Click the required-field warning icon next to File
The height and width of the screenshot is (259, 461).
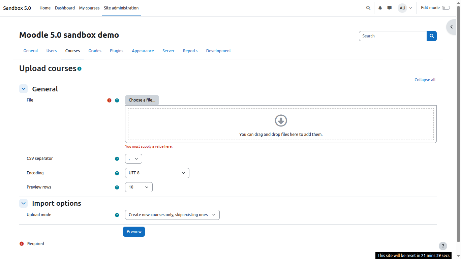tap(109, 100)
